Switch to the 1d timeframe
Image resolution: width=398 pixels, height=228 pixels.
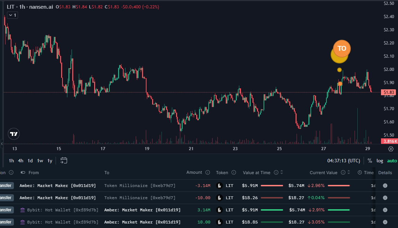30,161
